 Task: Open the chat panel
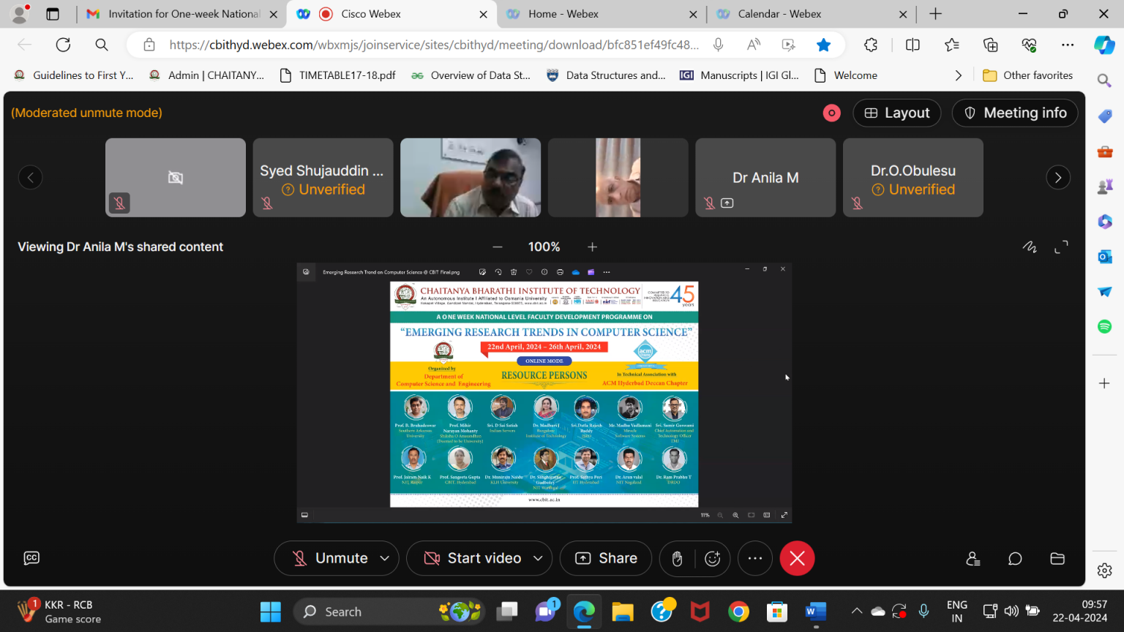[x=1015, y=559]
